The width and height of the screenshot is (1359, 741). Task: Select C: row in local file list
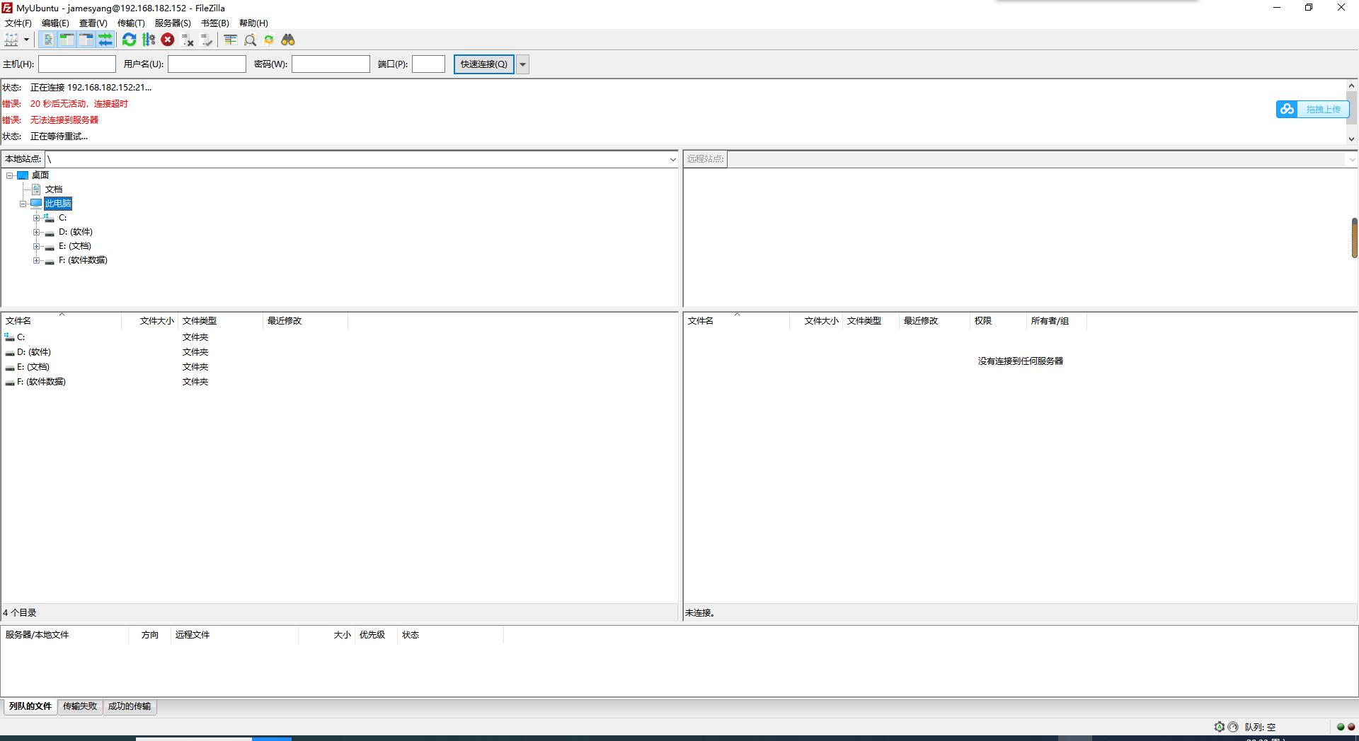(176, 337)
